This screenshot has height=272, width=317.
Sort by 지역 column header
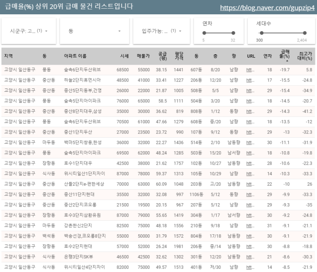pyautogui.click(x=9, y=56)
